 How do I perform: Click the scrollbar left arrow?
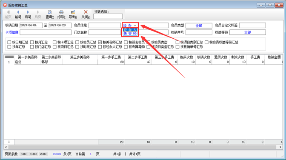tap(6, 147)
